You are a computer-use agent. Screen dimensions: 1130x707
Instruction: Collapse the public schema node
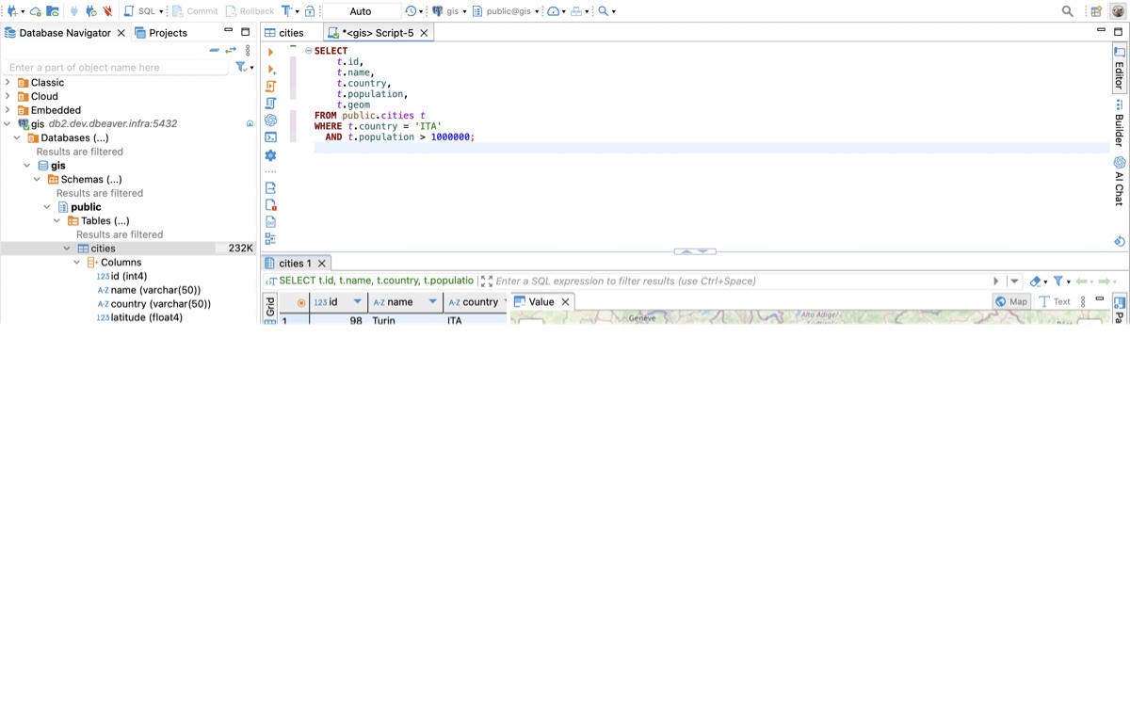(x=47, y=207)
